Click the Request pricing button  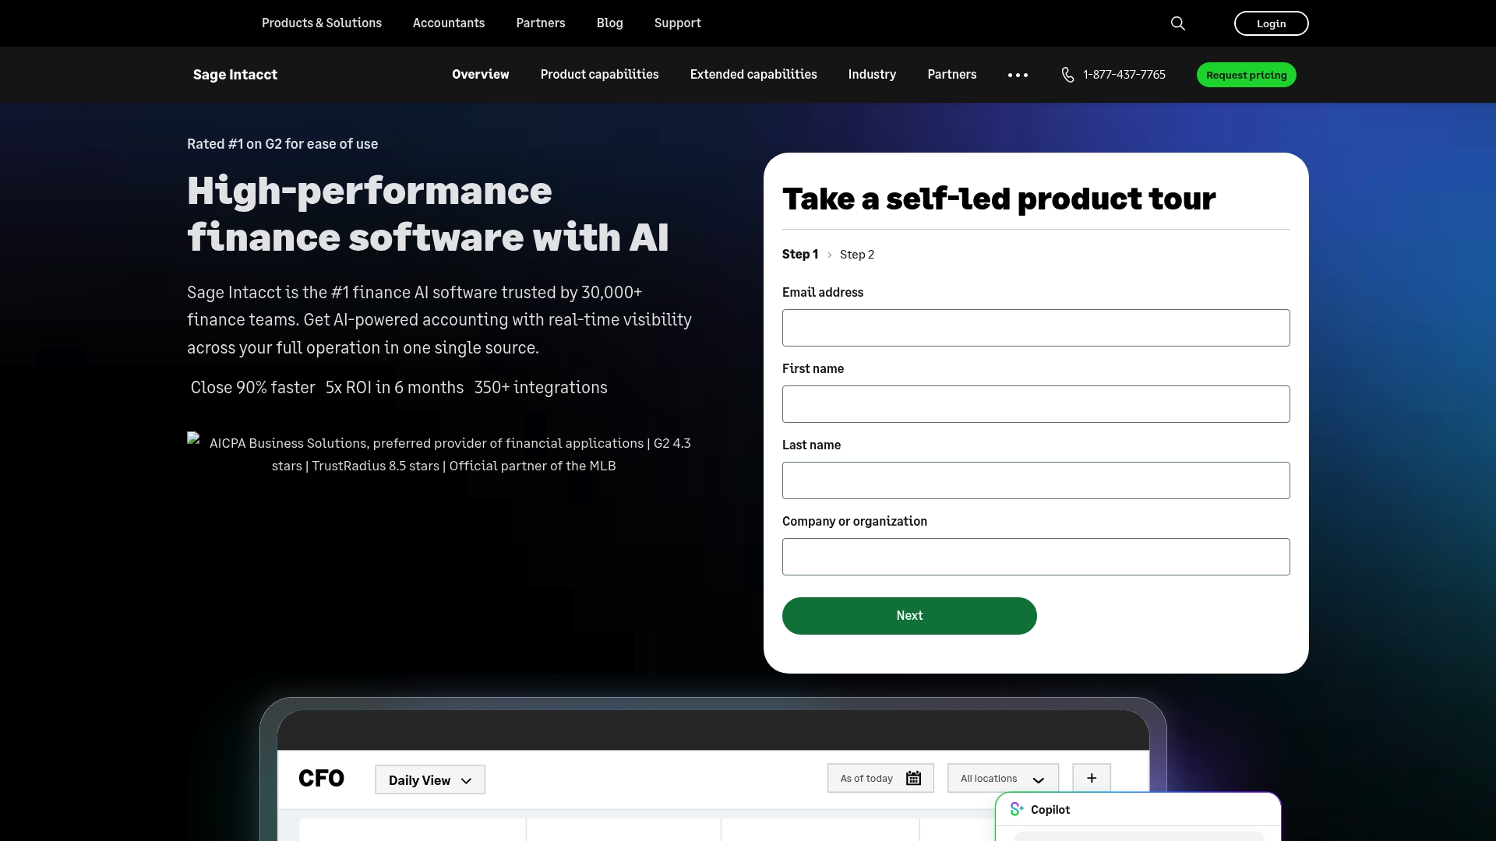point(1246,75)
